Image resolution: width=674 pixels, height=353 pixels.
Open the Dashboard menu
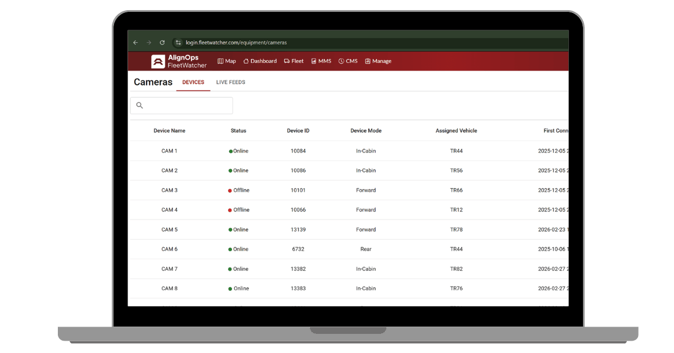tap(260, 61)
